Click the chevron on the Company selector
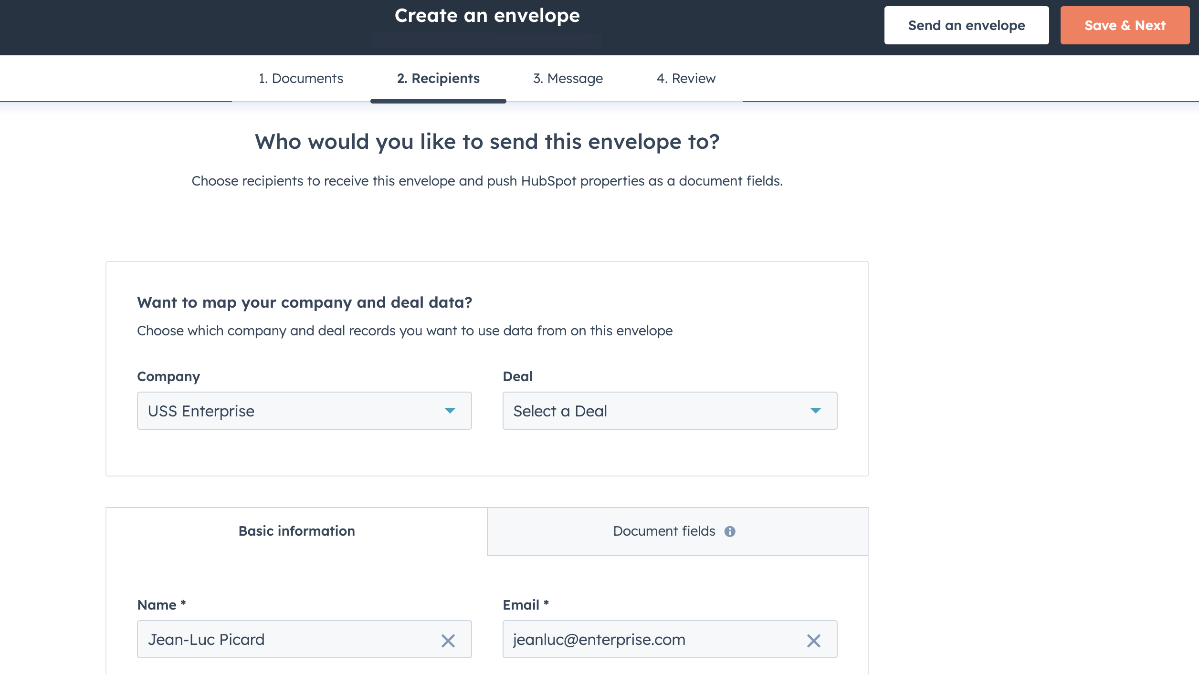Screen dimensions: 1199x674 (x=451, y=411)
